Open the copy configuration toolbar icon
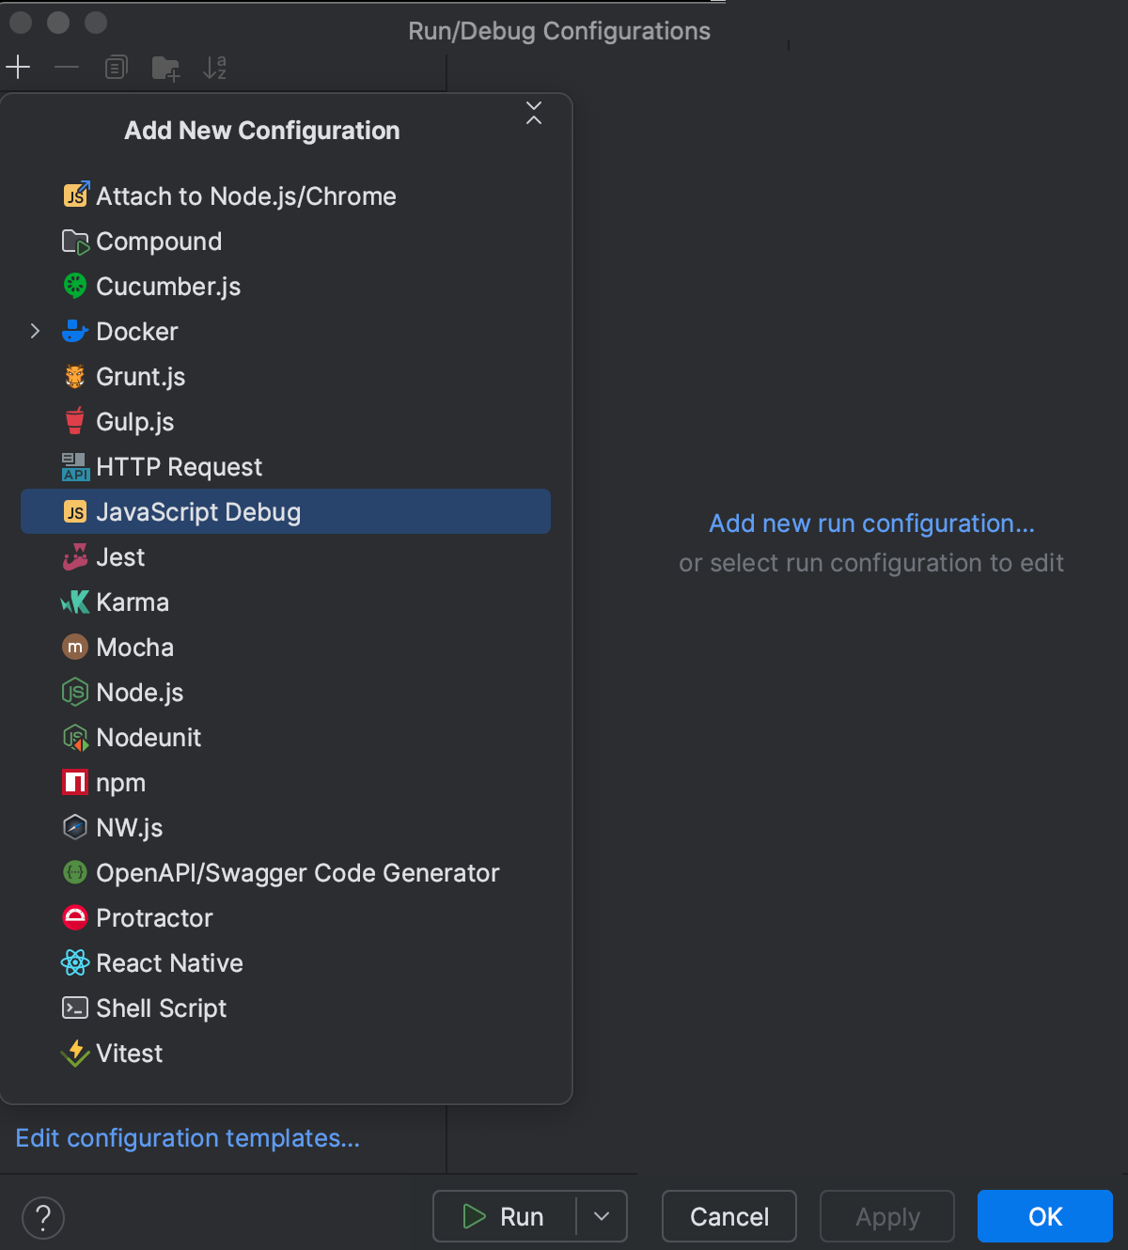Image resolution: width=1128 pixels, height=1250 pixels. pyautogui.click(x=116, y=67)
